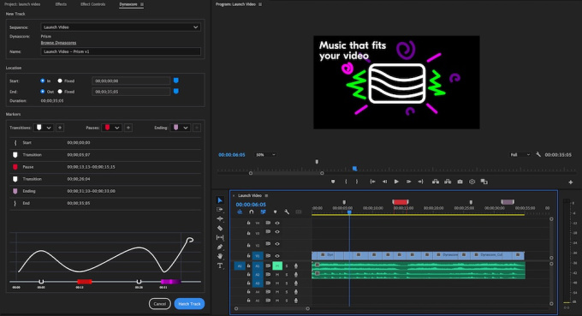Toggle V1 track output eye
The height and width of the screenshot is (316, 582).
(x=277, y=256)
